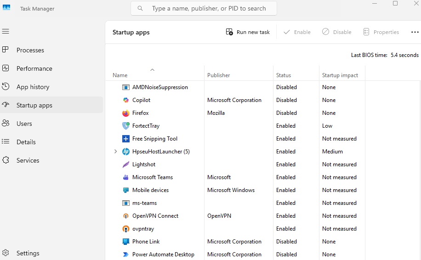Click the Power Automate Desktop icon

[125, 254]
